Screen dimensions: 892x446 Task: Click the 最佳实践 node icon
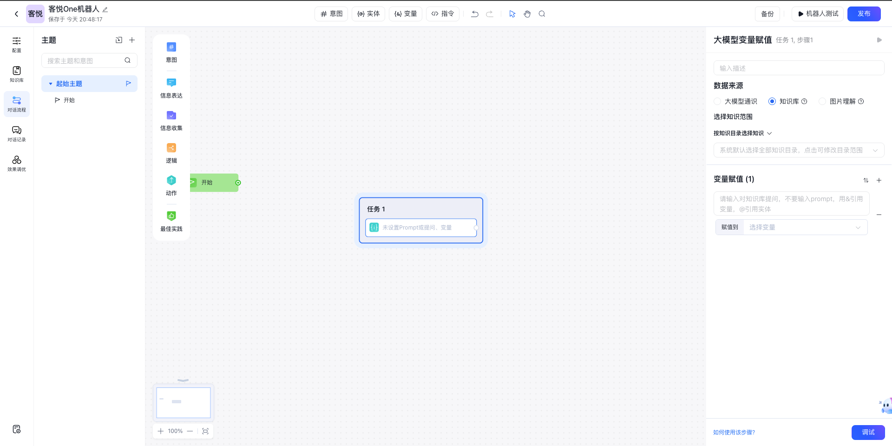(171, 216)
